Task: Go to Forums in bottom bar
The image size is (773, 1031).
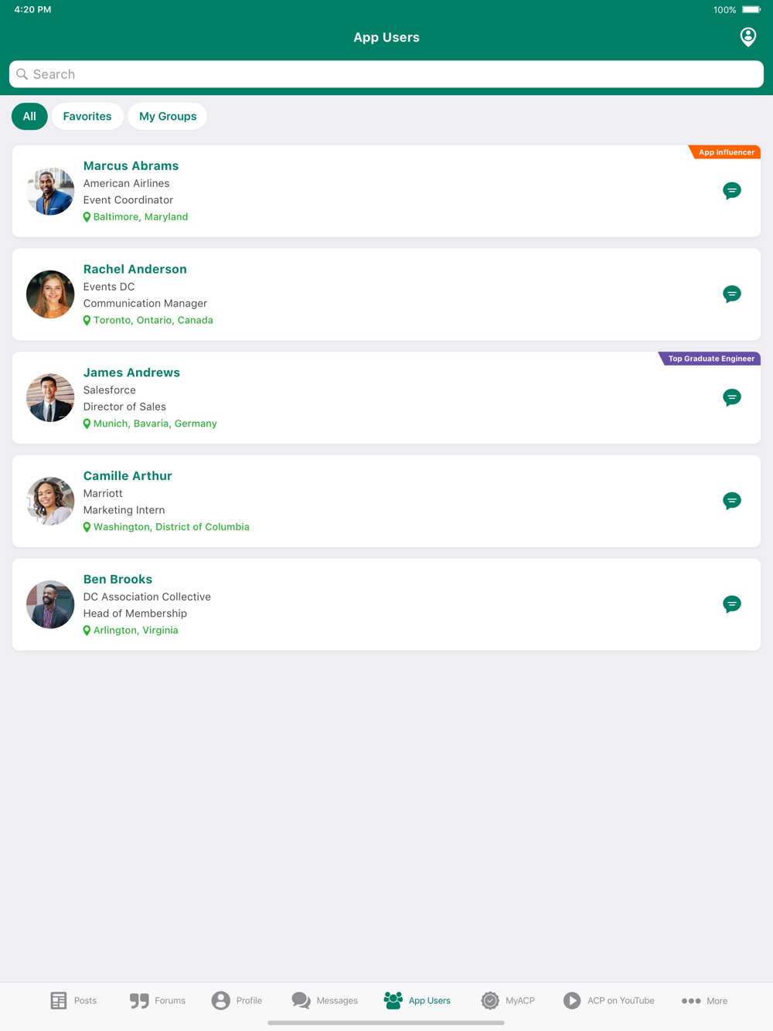Action: pyautogui.click(x=158, y=1000)
